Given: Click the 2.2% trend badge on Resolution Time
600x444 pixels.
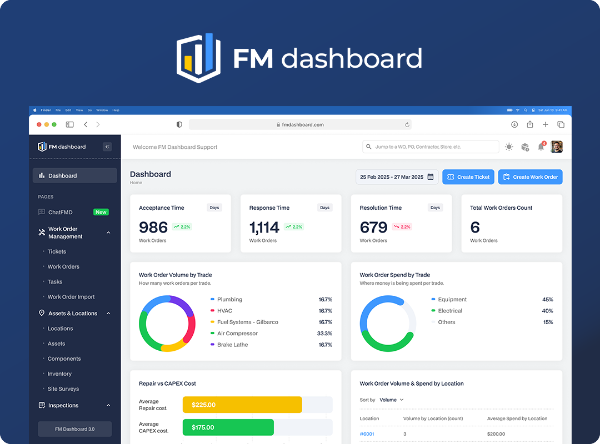Looking at the screenshot, I should tap(402, 227).
